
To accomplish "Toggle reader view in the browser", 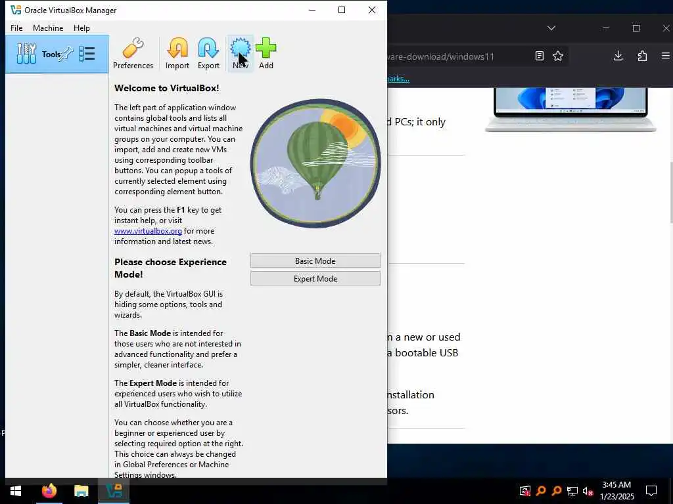I will click(x=540, y=56).
